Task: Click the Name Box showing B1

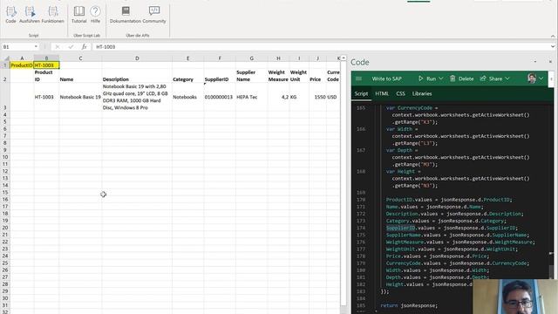Action: pos(17,46)
